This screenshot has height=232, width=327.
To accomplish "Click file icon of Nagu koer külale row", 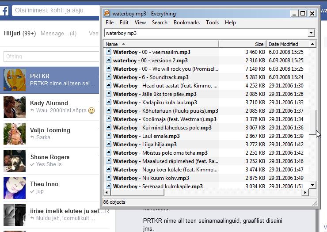I will pos(108,169).
